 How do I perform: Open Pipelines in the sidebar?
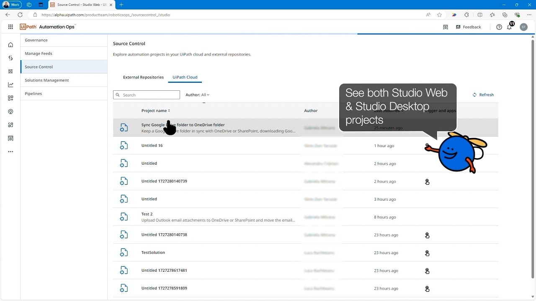point(33,94)
